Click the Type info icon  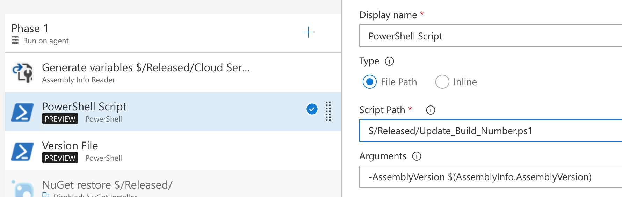pyautogui.click(x=389, y=61)
